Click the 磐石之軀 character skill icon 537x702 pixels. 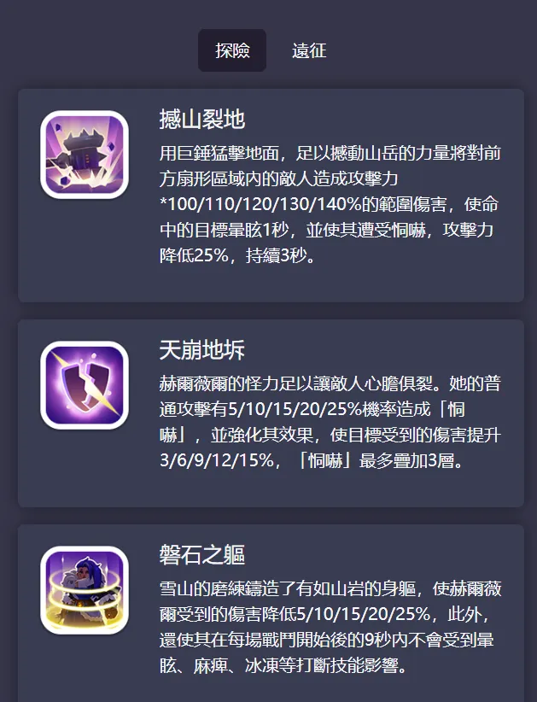[x=85, y=590]
